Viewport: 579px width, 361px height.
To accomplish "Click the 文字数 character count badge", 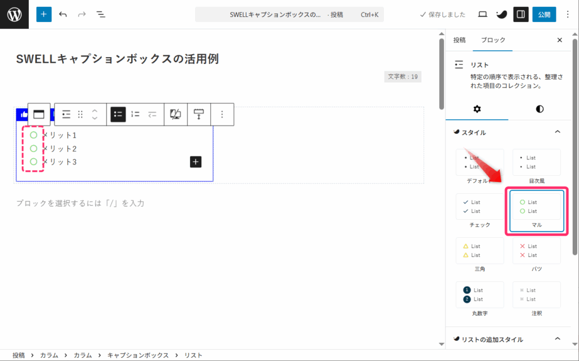I will pos(403,77).
